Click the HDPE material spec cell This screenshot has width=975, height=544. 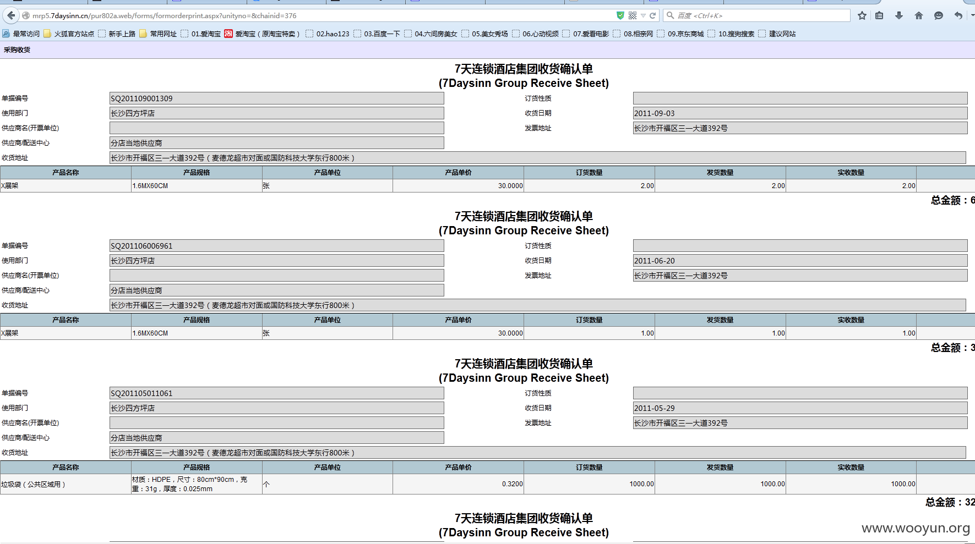point(197,485)
